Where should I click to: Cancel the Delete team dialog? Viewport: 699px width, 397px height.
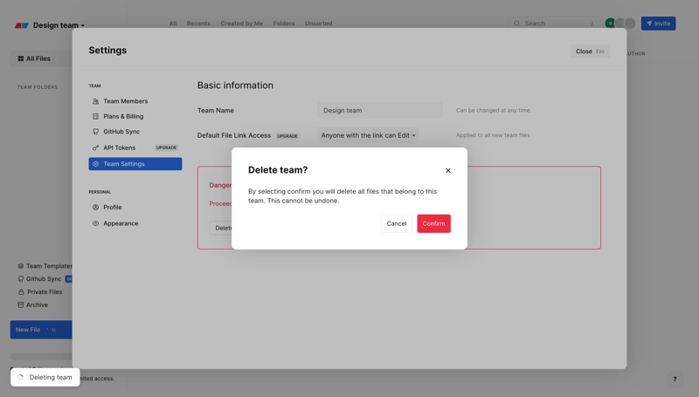pos(397,223)
